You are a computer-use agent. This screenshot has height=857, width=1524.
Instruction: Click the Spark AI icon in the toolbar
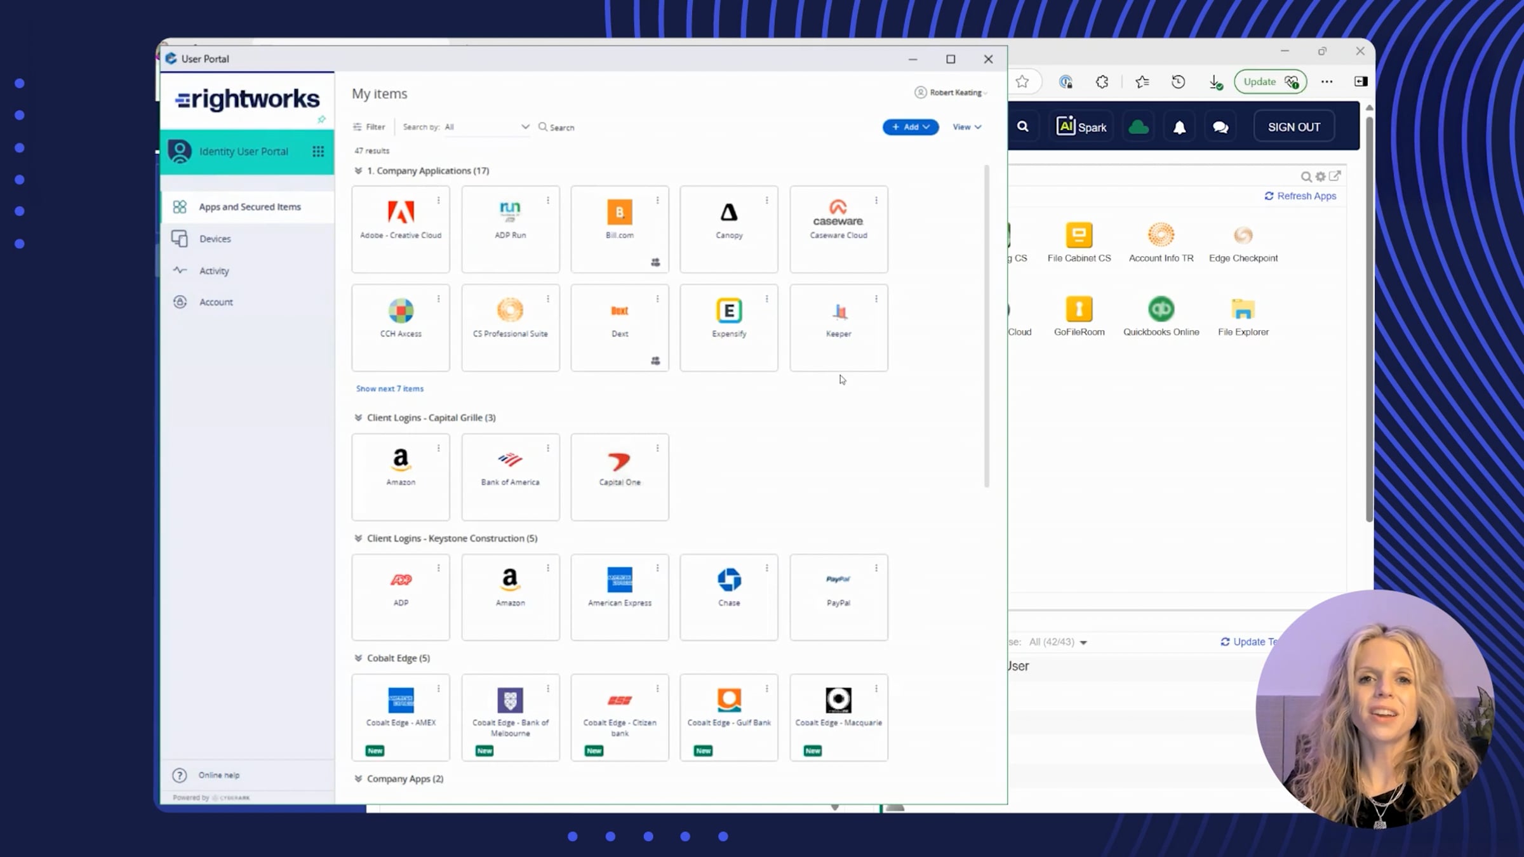coord(1081,126)
